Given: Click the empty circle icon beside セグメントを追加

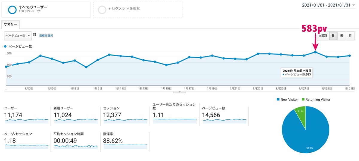Looking at the screenshot, I should (102, 10).
